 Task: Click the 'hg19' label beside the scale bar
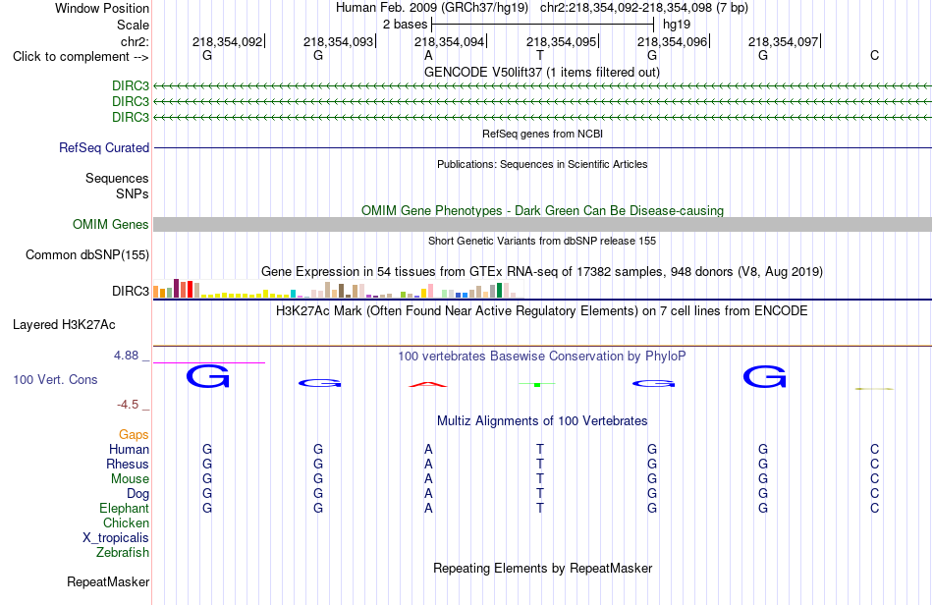[677, 25]
